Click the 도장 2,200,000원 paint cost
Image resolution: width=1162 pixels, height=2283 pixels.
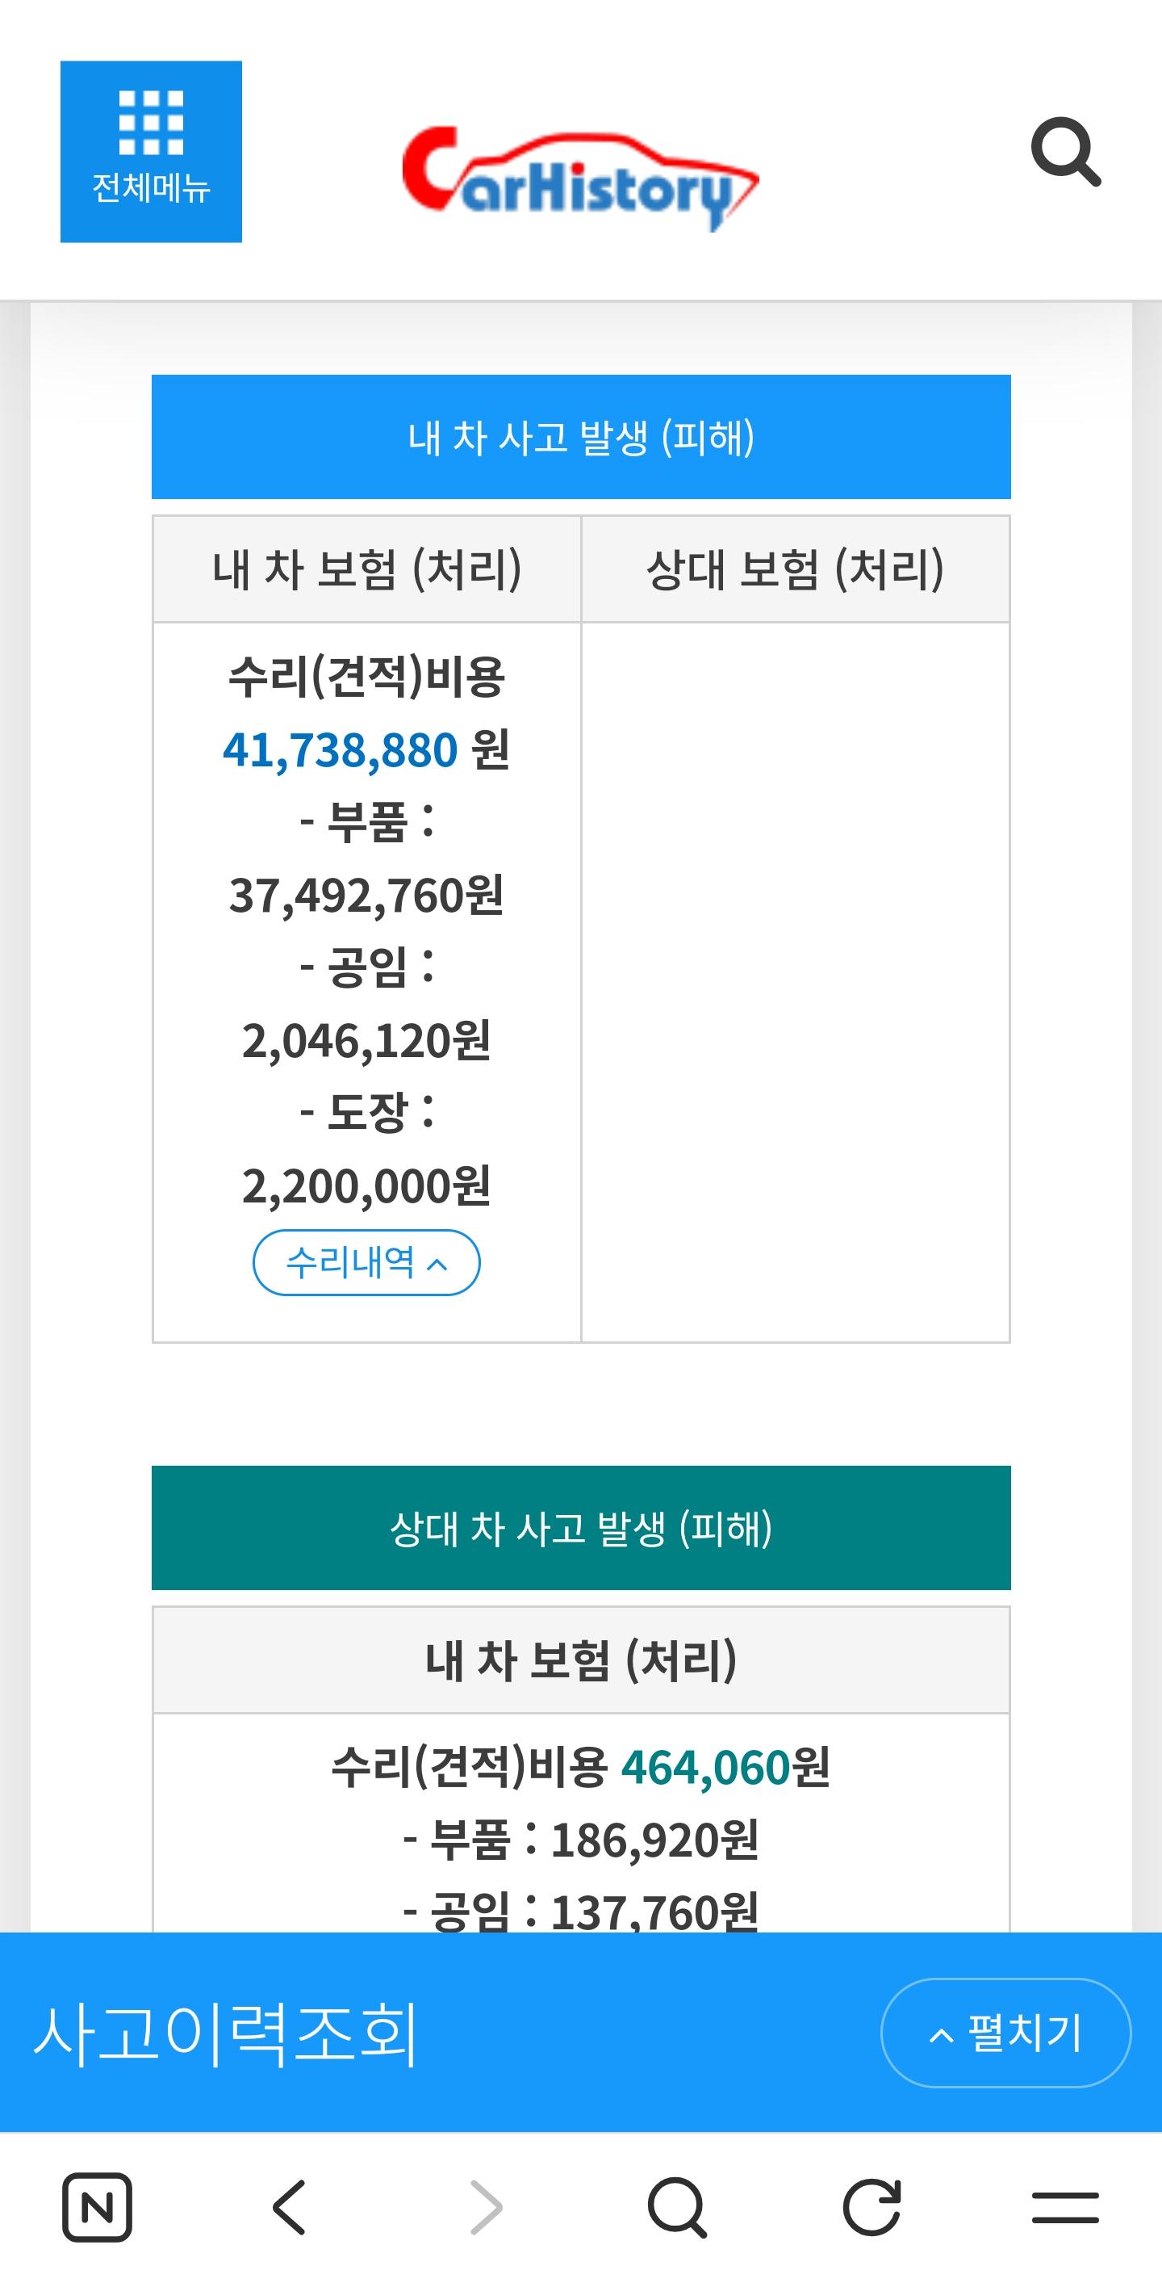point(366,1186)
